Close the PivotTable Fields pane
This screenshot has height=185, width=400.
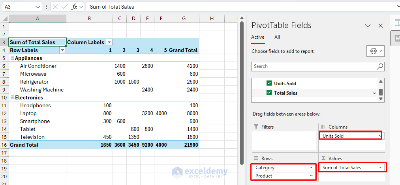tap(381, 26)
